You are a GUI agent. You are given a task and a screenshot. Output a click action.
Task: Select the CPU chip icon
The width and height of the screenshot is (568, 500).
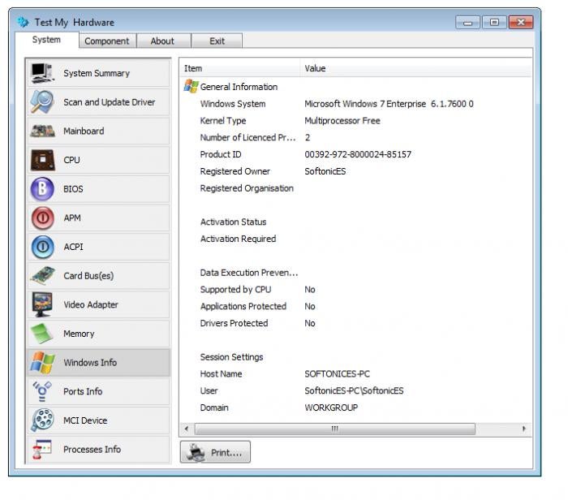coord(42,160)
